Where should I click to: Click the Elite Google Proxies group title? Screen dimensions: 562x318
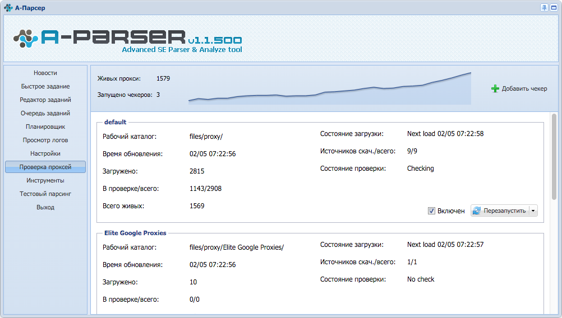coord(135,233)
